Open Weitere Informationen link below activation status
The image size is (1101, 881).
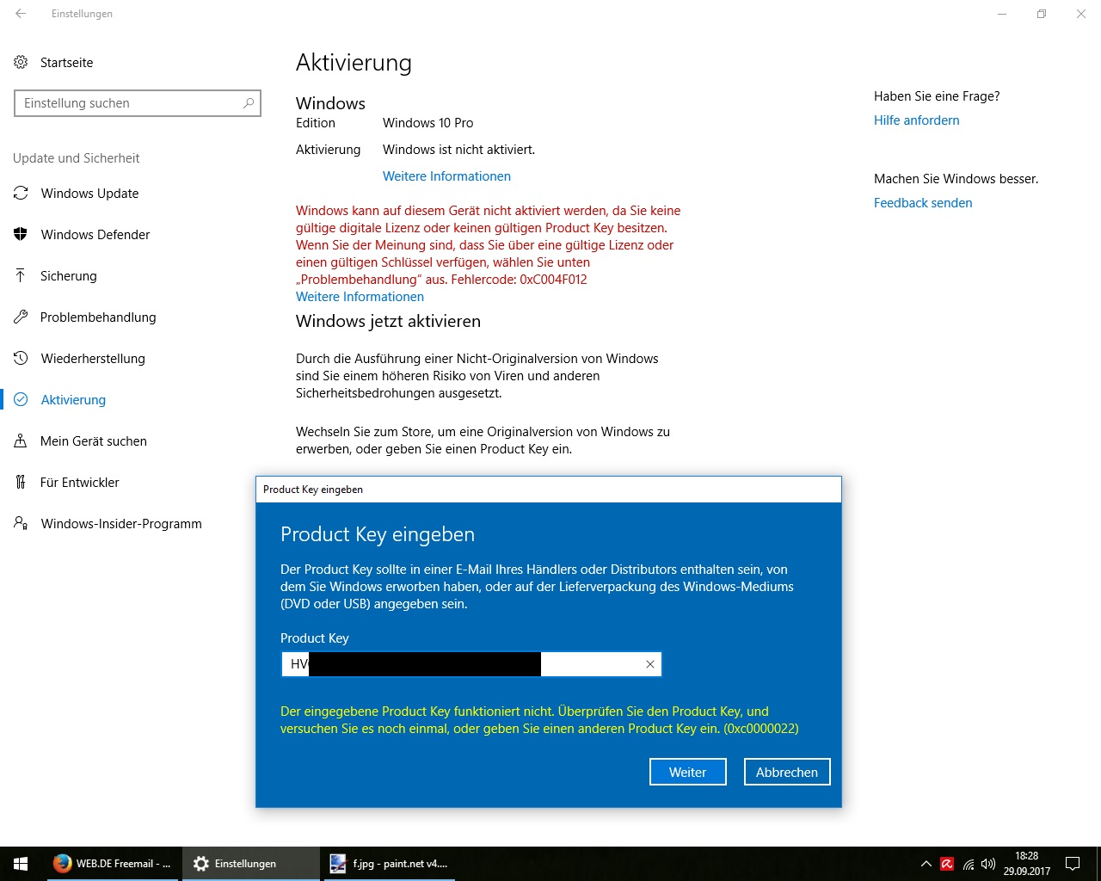pyautogui.click(x=446, y=176)
